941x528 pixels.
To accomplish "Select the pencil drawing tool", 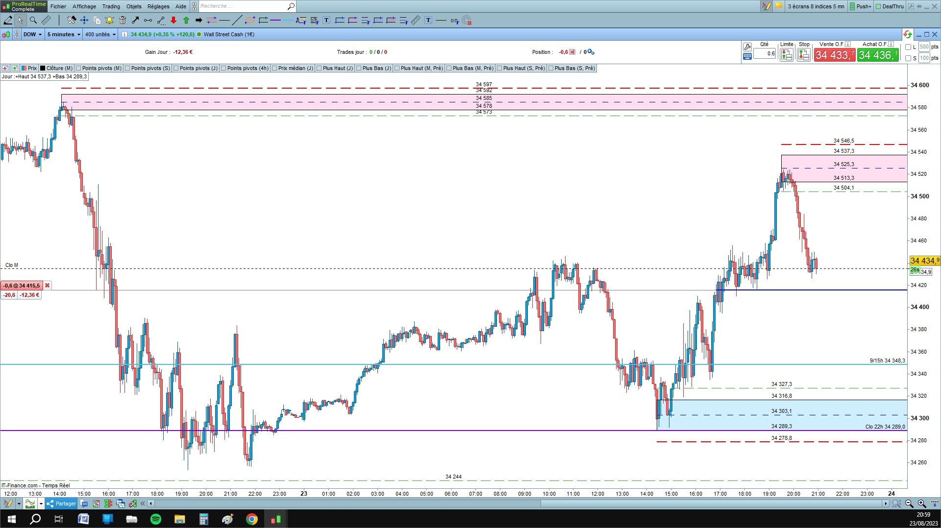I will pyautogui.click(x=8, y=20).
